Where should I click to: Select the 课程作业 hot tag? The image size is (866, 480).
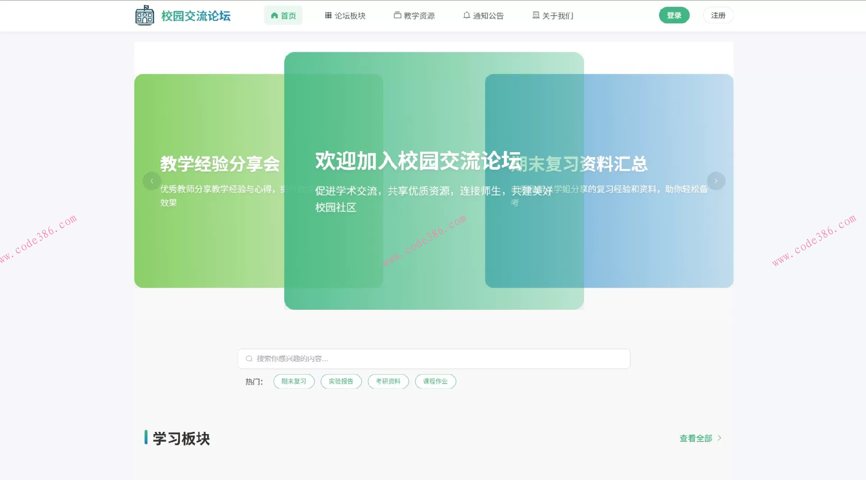tap(435, 381)
